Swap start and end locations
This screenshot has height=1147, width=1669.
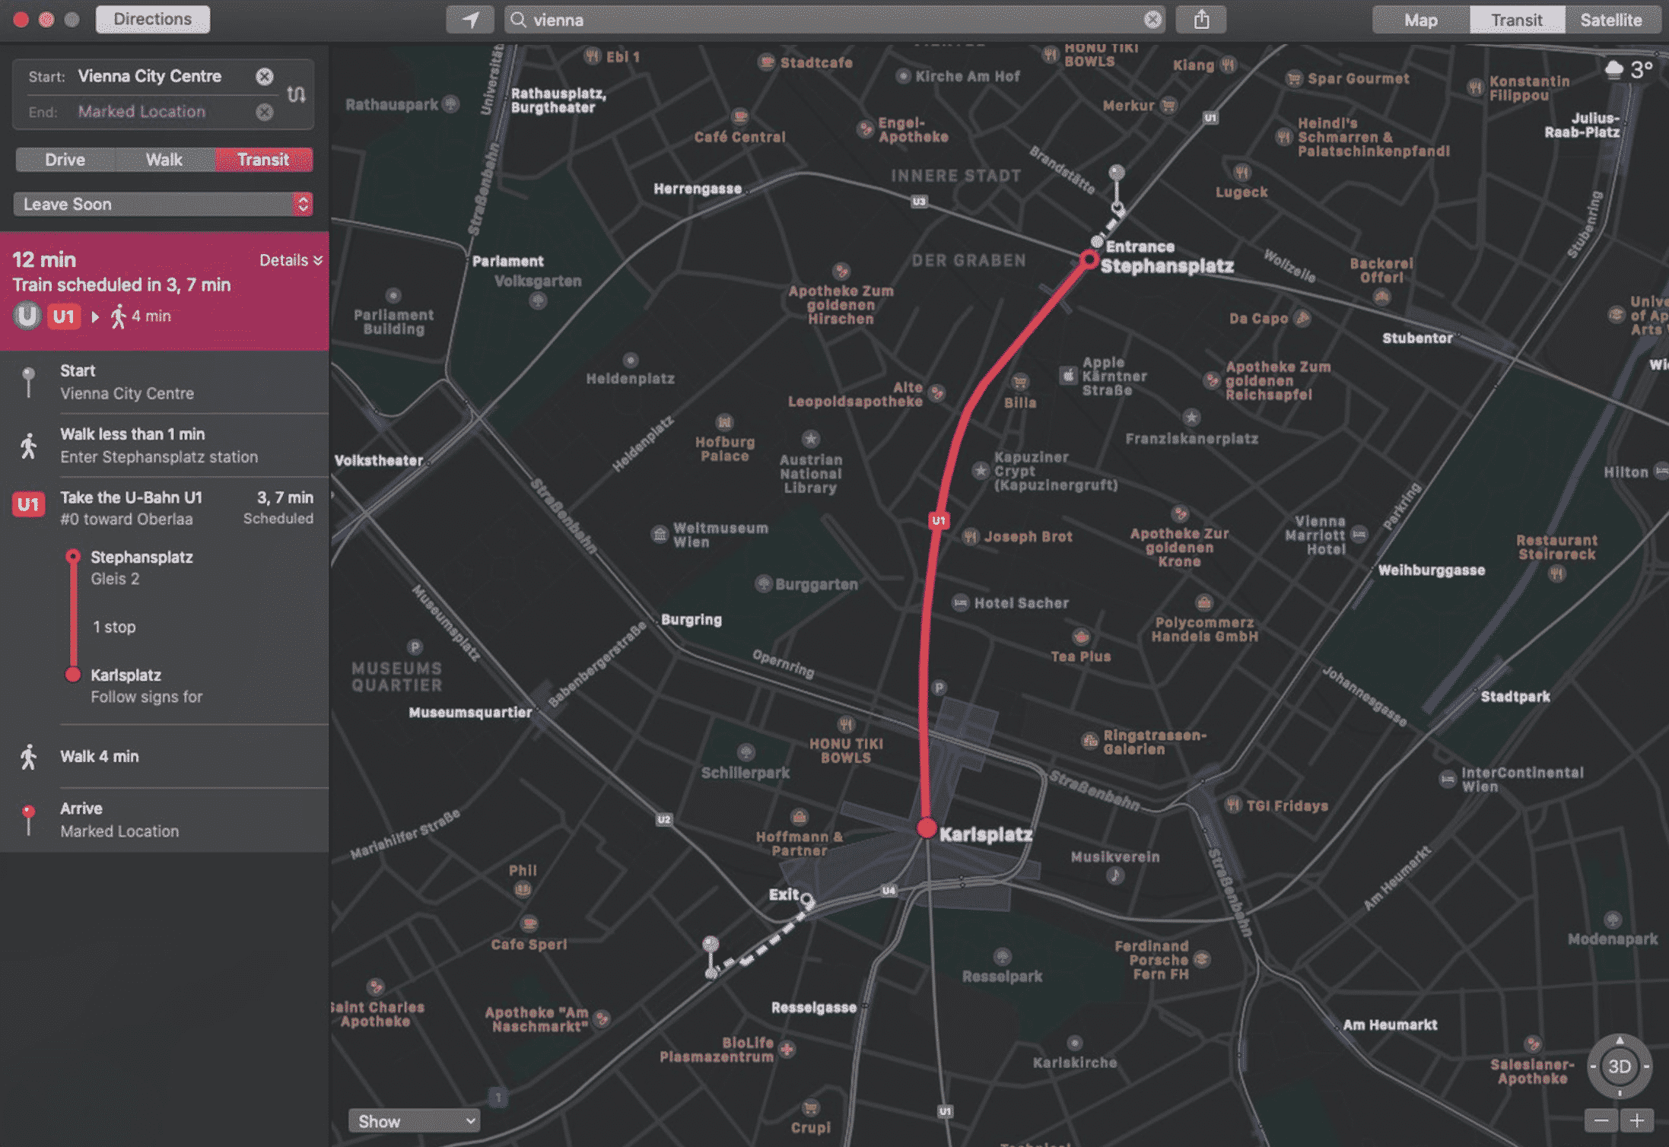[x=297, y=94]
